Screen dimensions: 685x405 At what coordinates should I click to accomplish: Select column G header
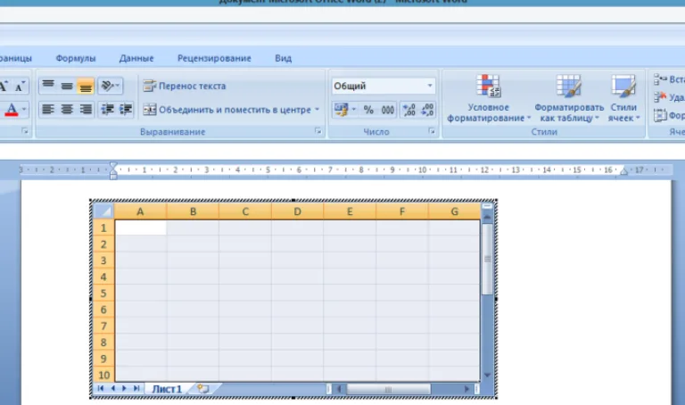pyautogui.click(x=454, y=211)
